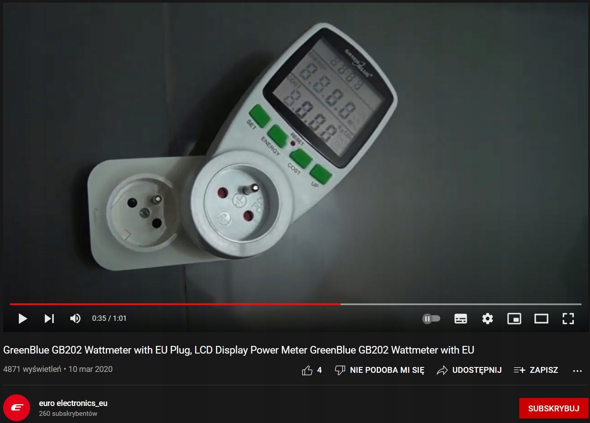Image resolution: width=590 pixels, height=423 pixels.
Task: Toggle the autoplay switch
Action: click(431, 319)
